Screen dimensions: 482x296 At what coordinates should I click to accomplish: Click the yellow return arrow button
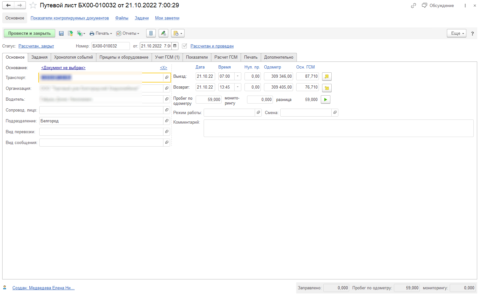327,88
